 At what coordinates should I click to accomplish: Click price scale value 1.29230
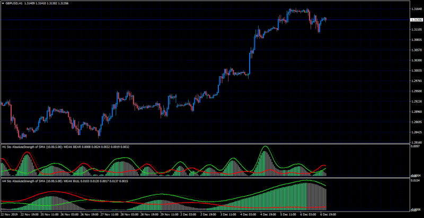tap(416, 102)
